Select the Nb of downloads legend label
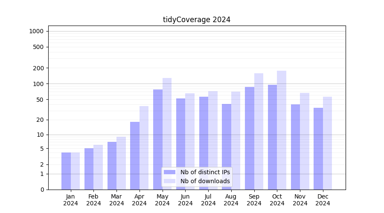The height and width of the screenshot is (213, 384). click(205, 181)
